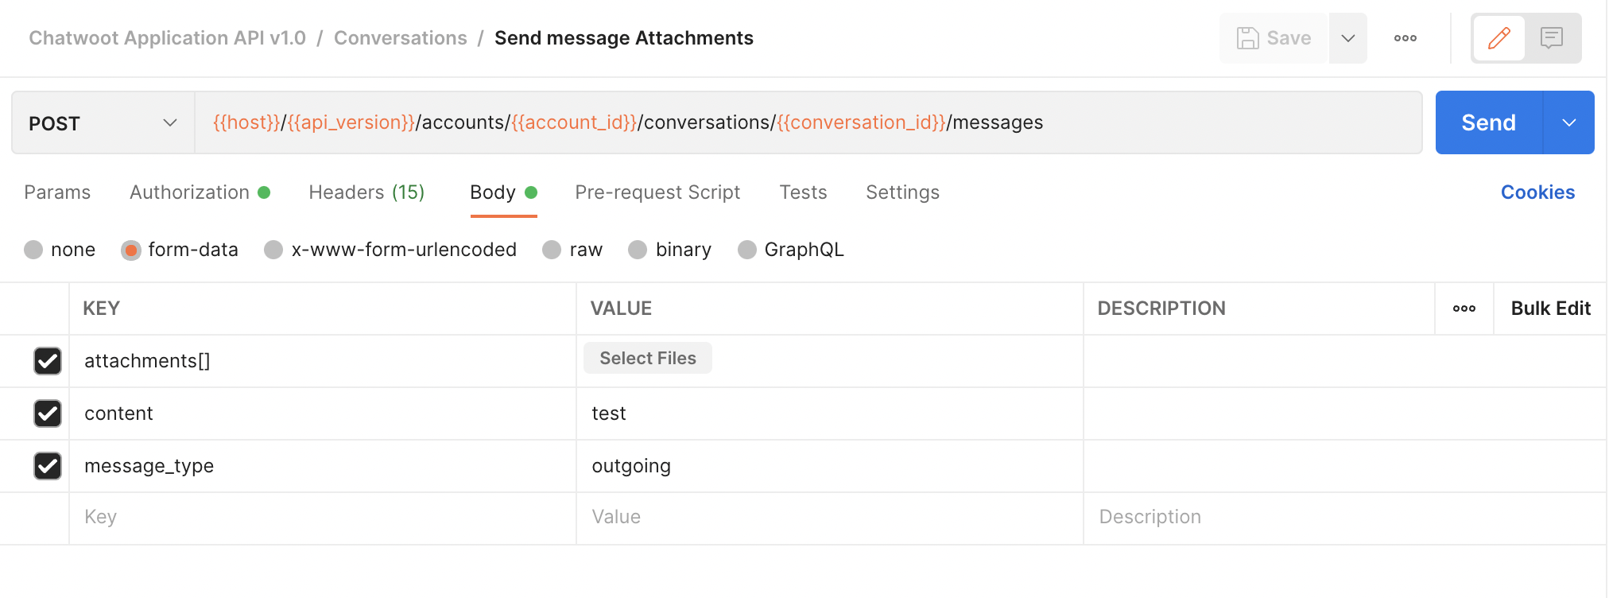This screenshot has height=598, width=1609.
Task: Open the Cookies manager
Action: click(x=1537, y=192)
